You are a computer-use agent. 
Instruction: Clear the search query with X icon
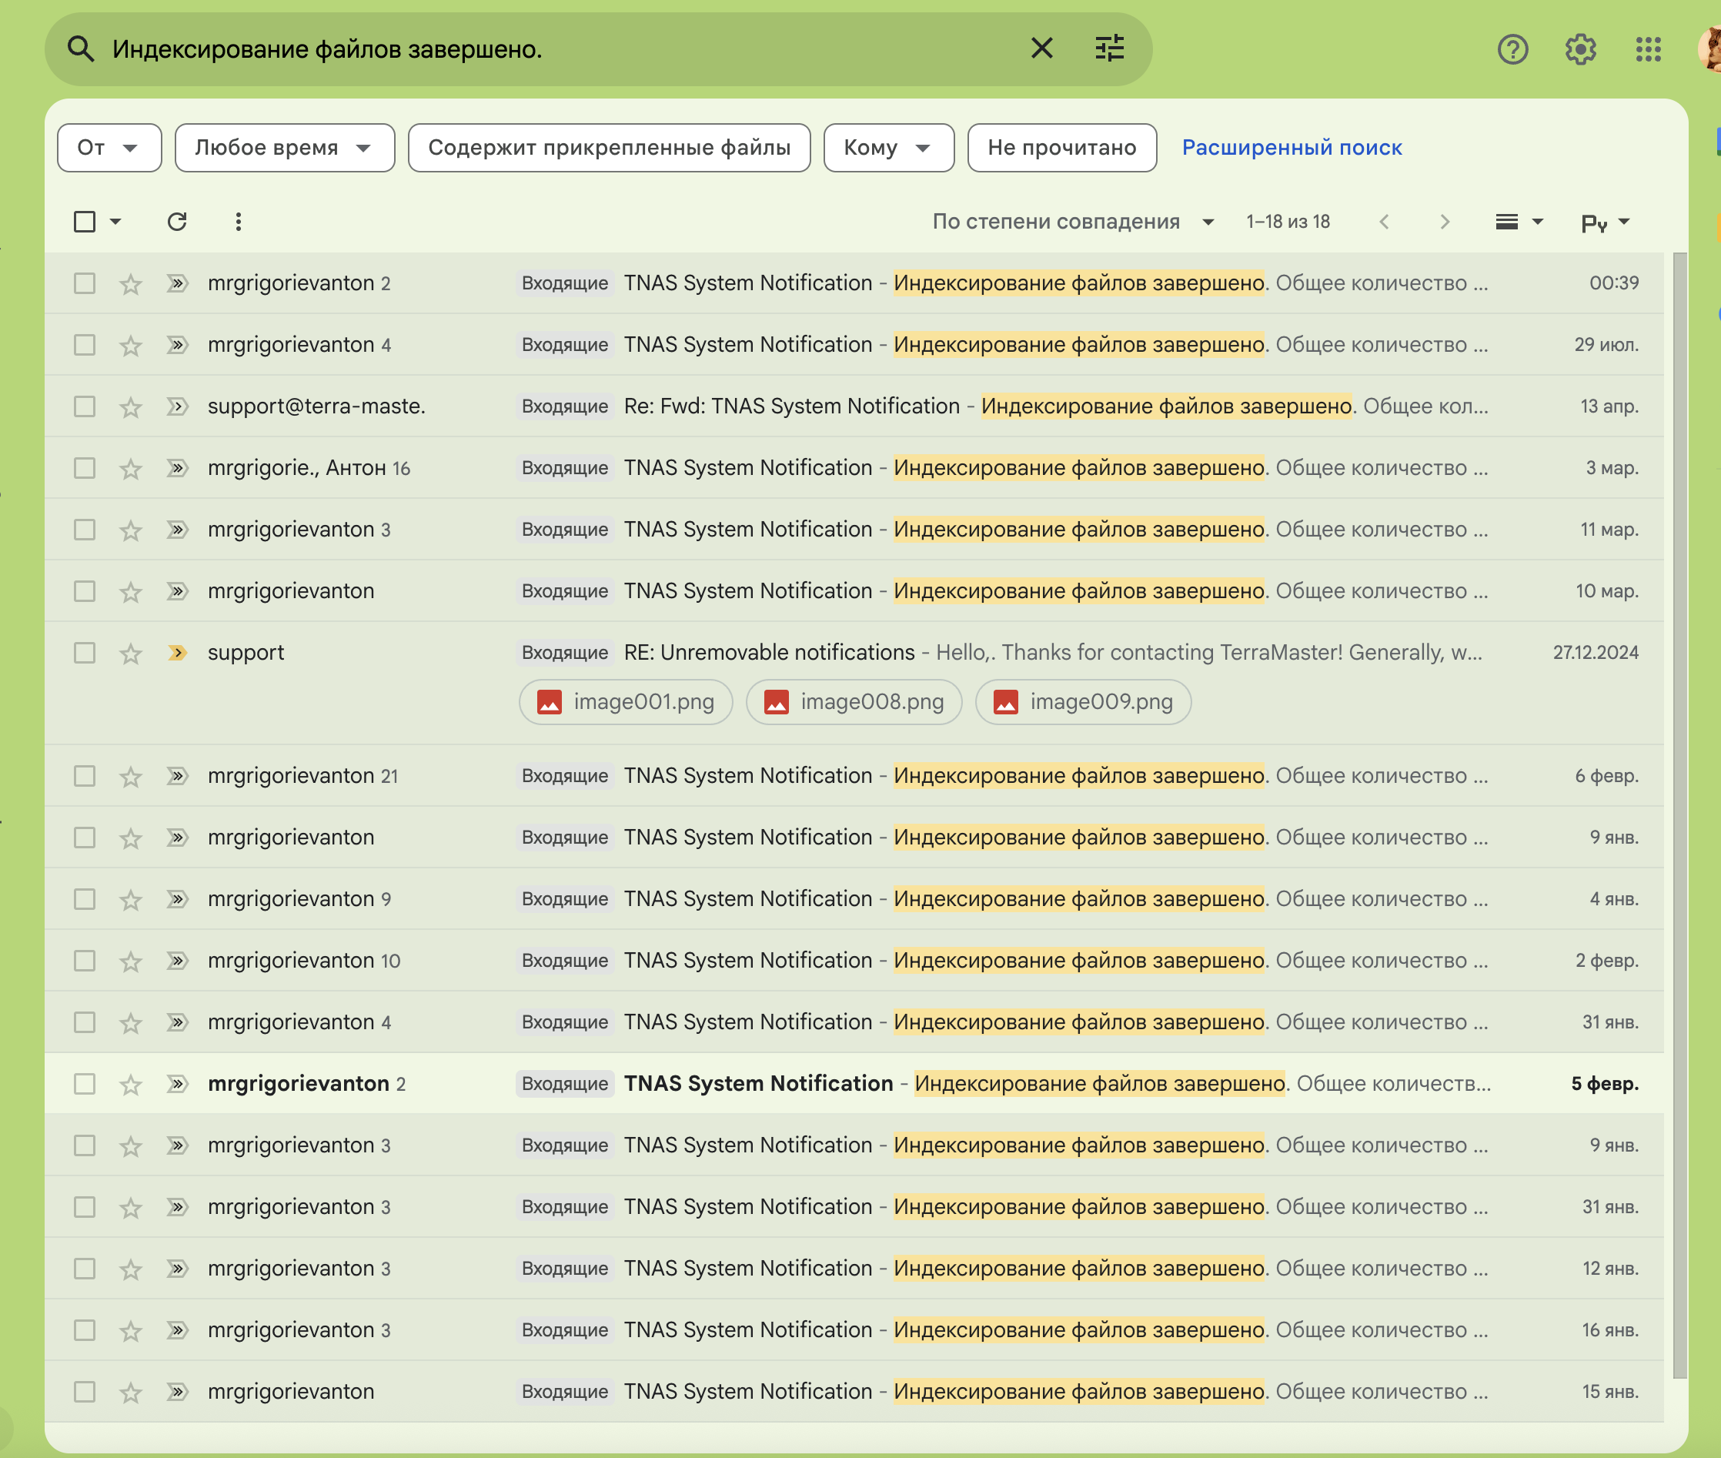click(1042, 48)
